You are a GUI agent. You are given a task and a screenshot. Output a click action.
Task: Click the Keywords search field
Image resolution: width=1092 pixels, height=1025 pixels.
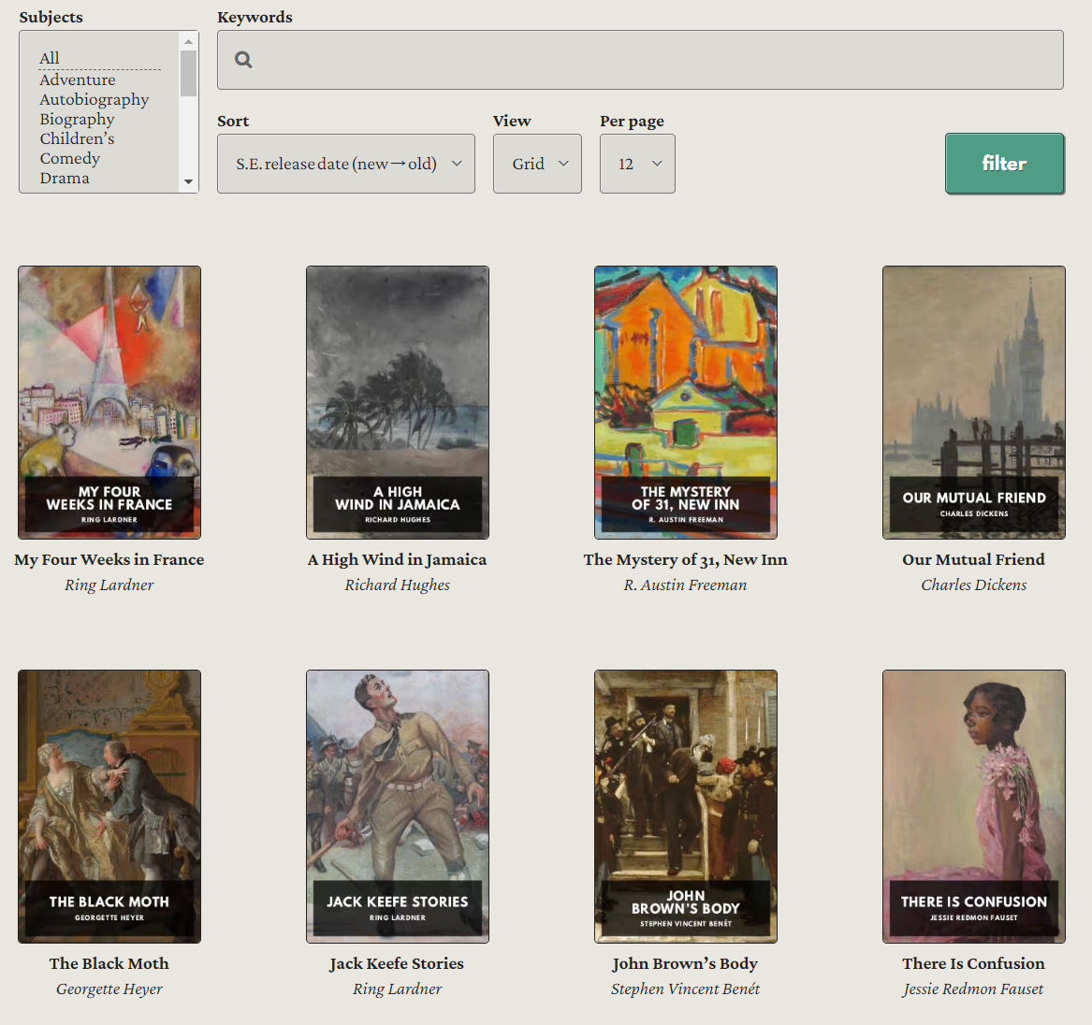(640, 59)
